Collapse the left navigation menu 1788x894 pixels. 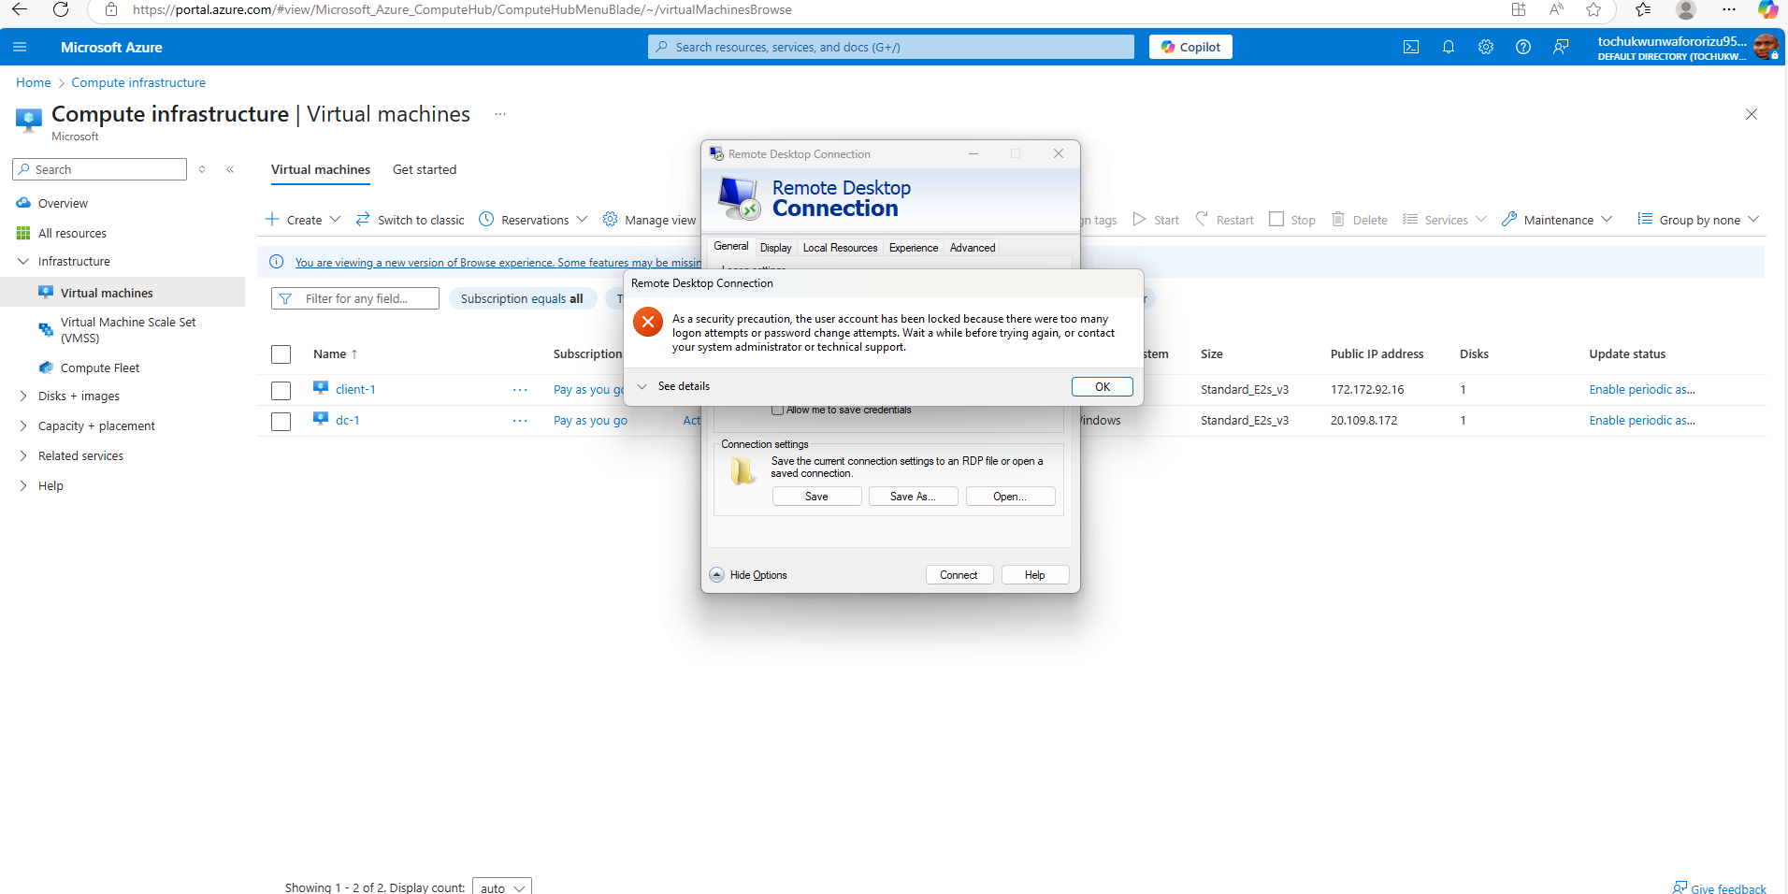point(230,169)
